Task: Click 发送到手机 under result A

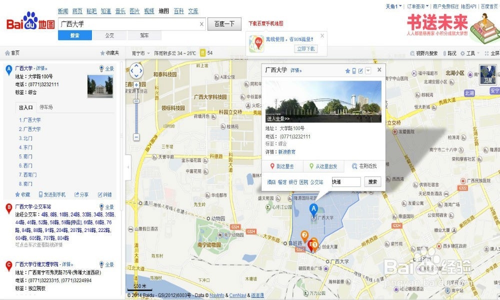Action: pos(52,194)
